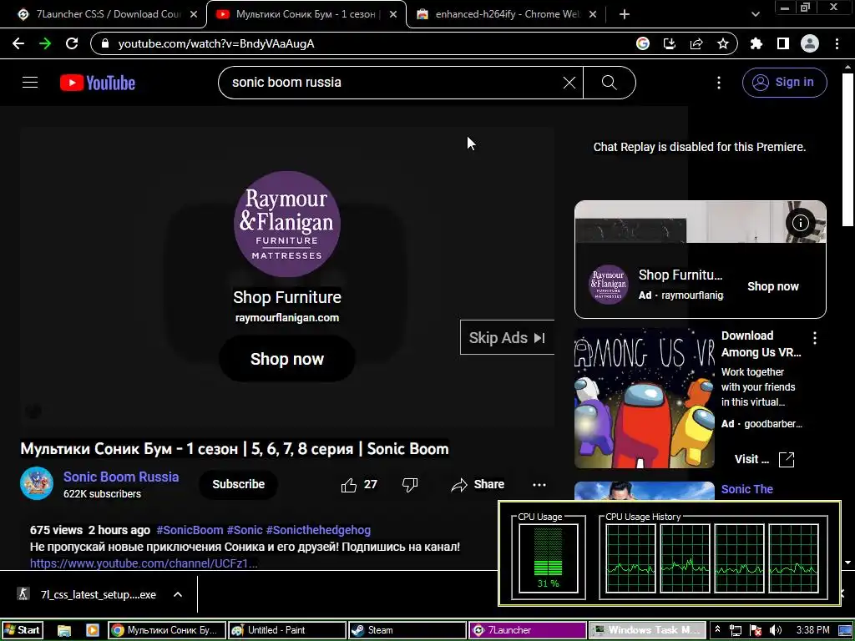Open the Google lens icon in address bar
Image resolution: width=855 pixels, height=641 pixels.
(x=643, y=43)
